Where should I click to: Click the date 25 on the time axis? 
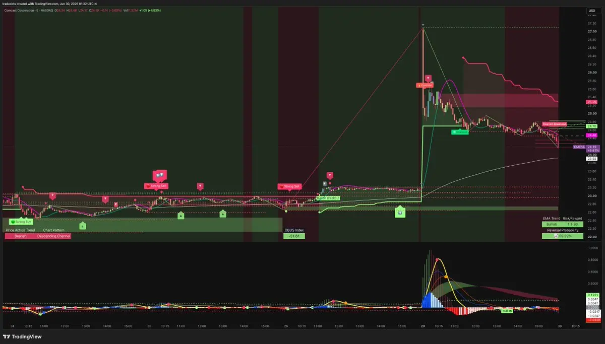150,326
